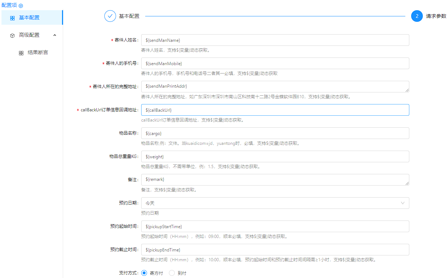The image size is (448, 278).
Task: Select the 到付 payment radio button
Action: coord(172,273)
